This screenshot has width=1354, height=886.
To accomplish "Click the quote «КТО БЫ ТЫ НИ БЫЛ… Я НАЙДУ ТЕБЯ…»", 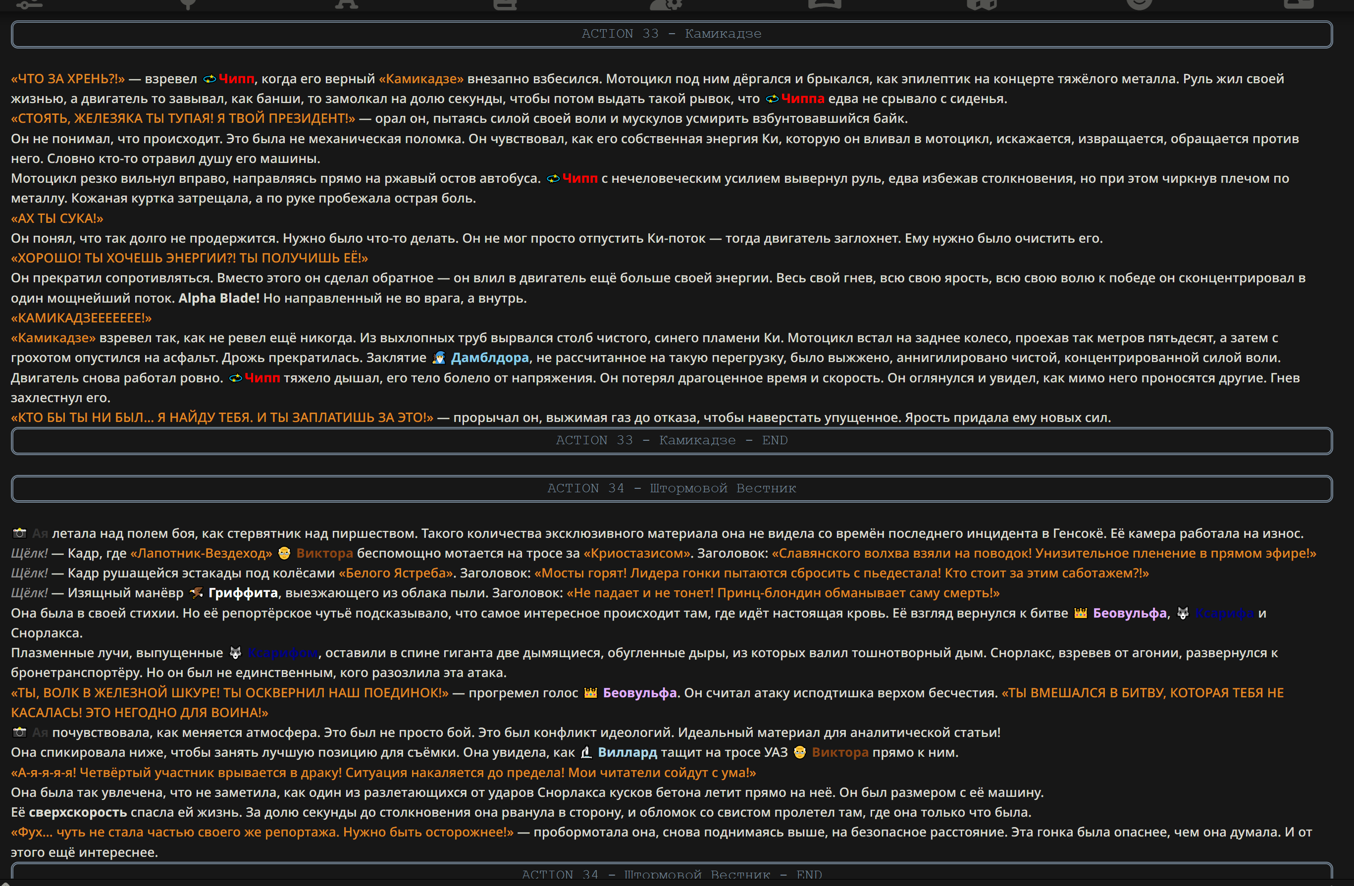I will point(222,417).
